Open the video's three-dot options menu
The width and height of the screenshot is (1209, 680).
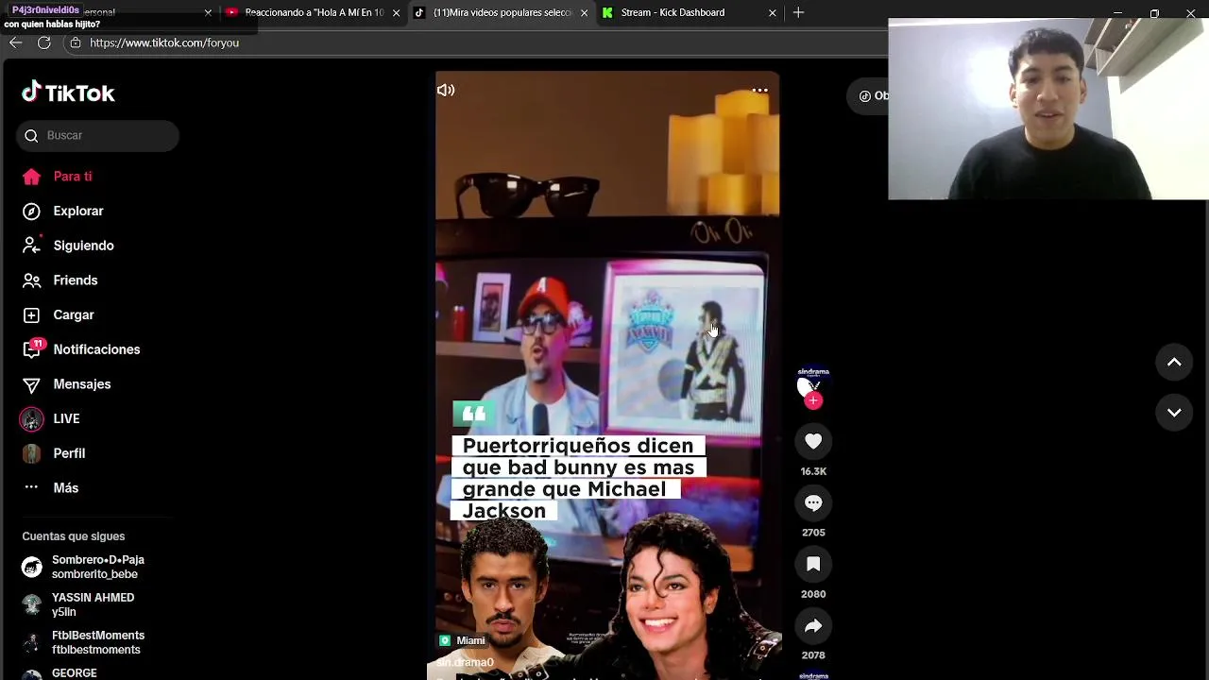tap(759, 91)
